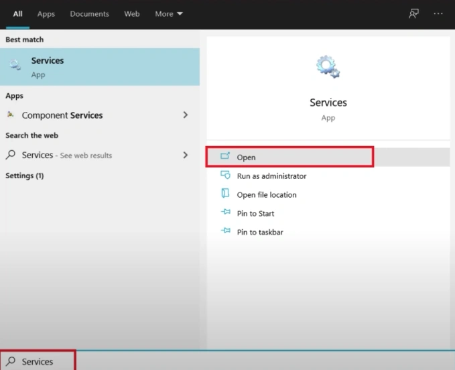The image size is (455, 370).
Task: Click the Services title in preview pane
Action: (x=328, y=103)
